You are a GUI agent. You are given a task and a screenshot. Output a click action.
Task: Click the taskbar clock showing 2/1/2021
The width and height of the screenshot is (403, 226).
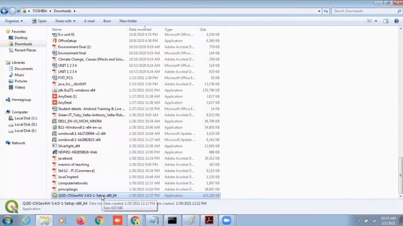tap(388, 220)
